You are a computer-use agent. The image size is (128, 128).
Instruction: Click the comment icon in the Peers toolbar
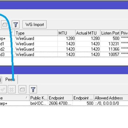(22, 89)
